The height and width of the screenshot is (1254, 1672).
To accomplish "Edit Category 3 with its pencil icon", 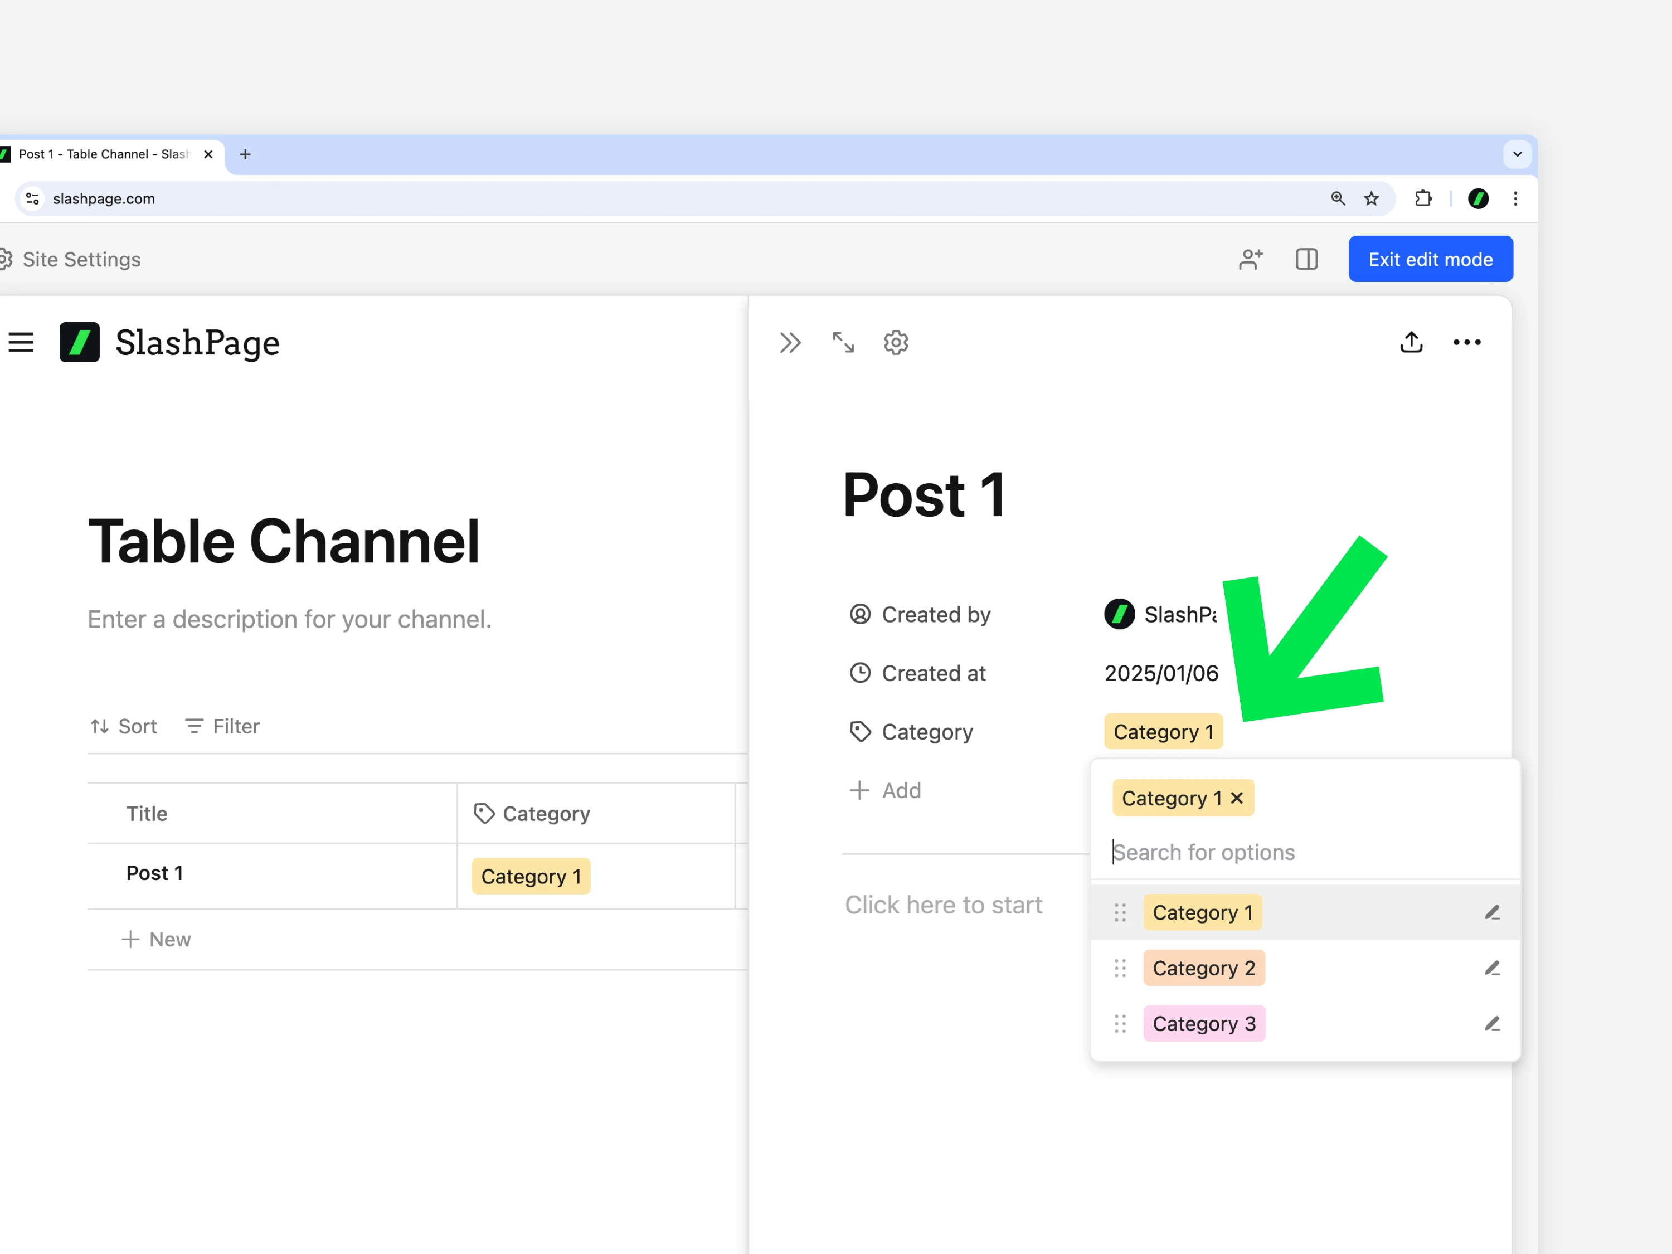I will pos(1491,1023).
